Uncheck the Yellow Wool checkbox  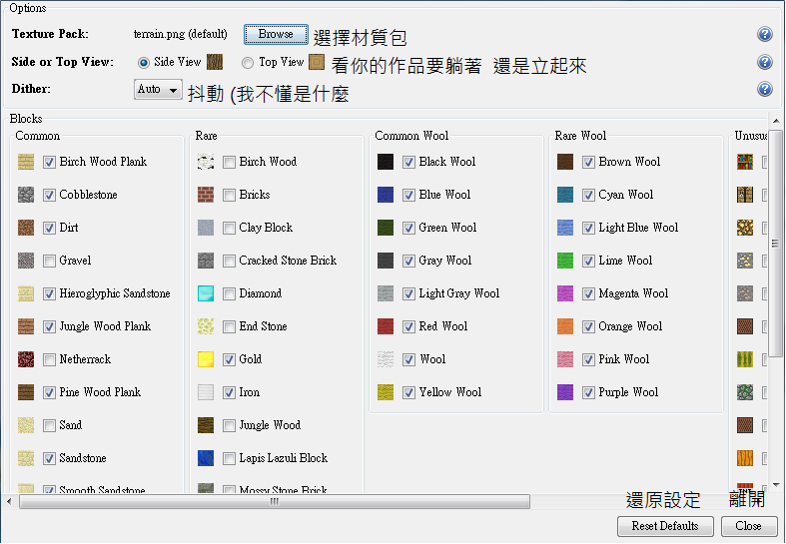409,392
